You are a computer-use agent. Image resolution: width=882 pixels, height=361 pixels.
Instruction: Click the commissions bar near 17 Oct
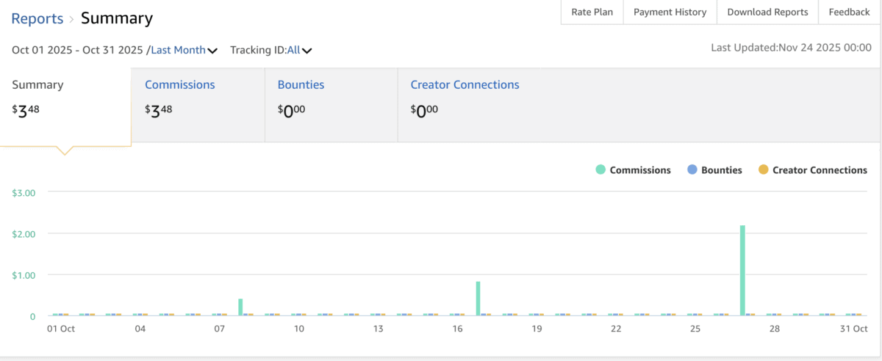pos(478,298)
